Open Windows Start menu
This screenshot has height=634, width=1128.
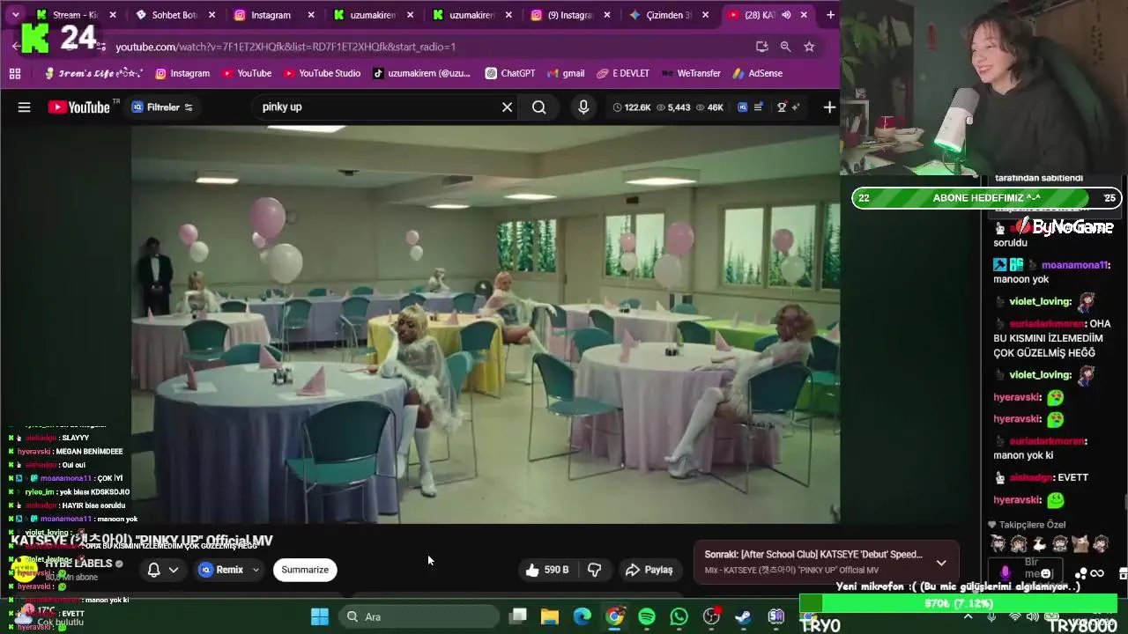tap(320, 616)
